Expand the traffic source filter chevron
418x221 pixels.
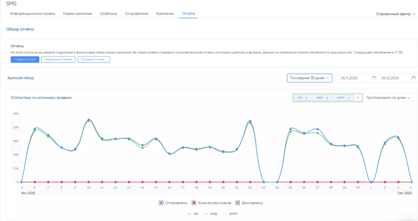click(358, 98)
